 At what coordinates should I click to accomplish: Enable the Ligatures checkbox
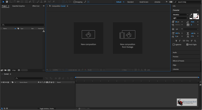point(173,44)
